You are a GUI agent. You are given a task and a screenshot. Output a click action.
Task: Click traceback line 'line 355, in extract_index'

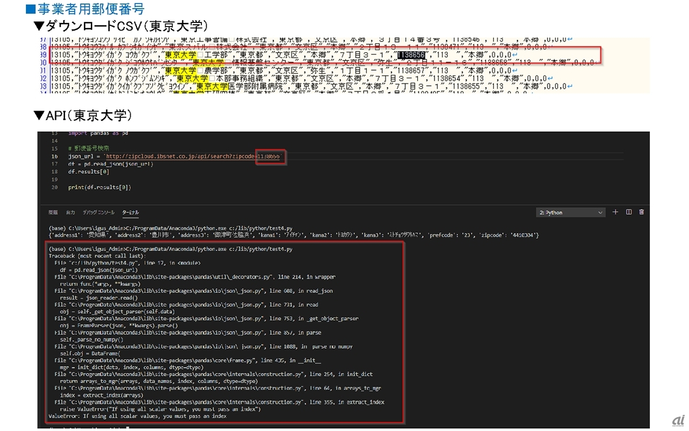click(x=219, y=402)
